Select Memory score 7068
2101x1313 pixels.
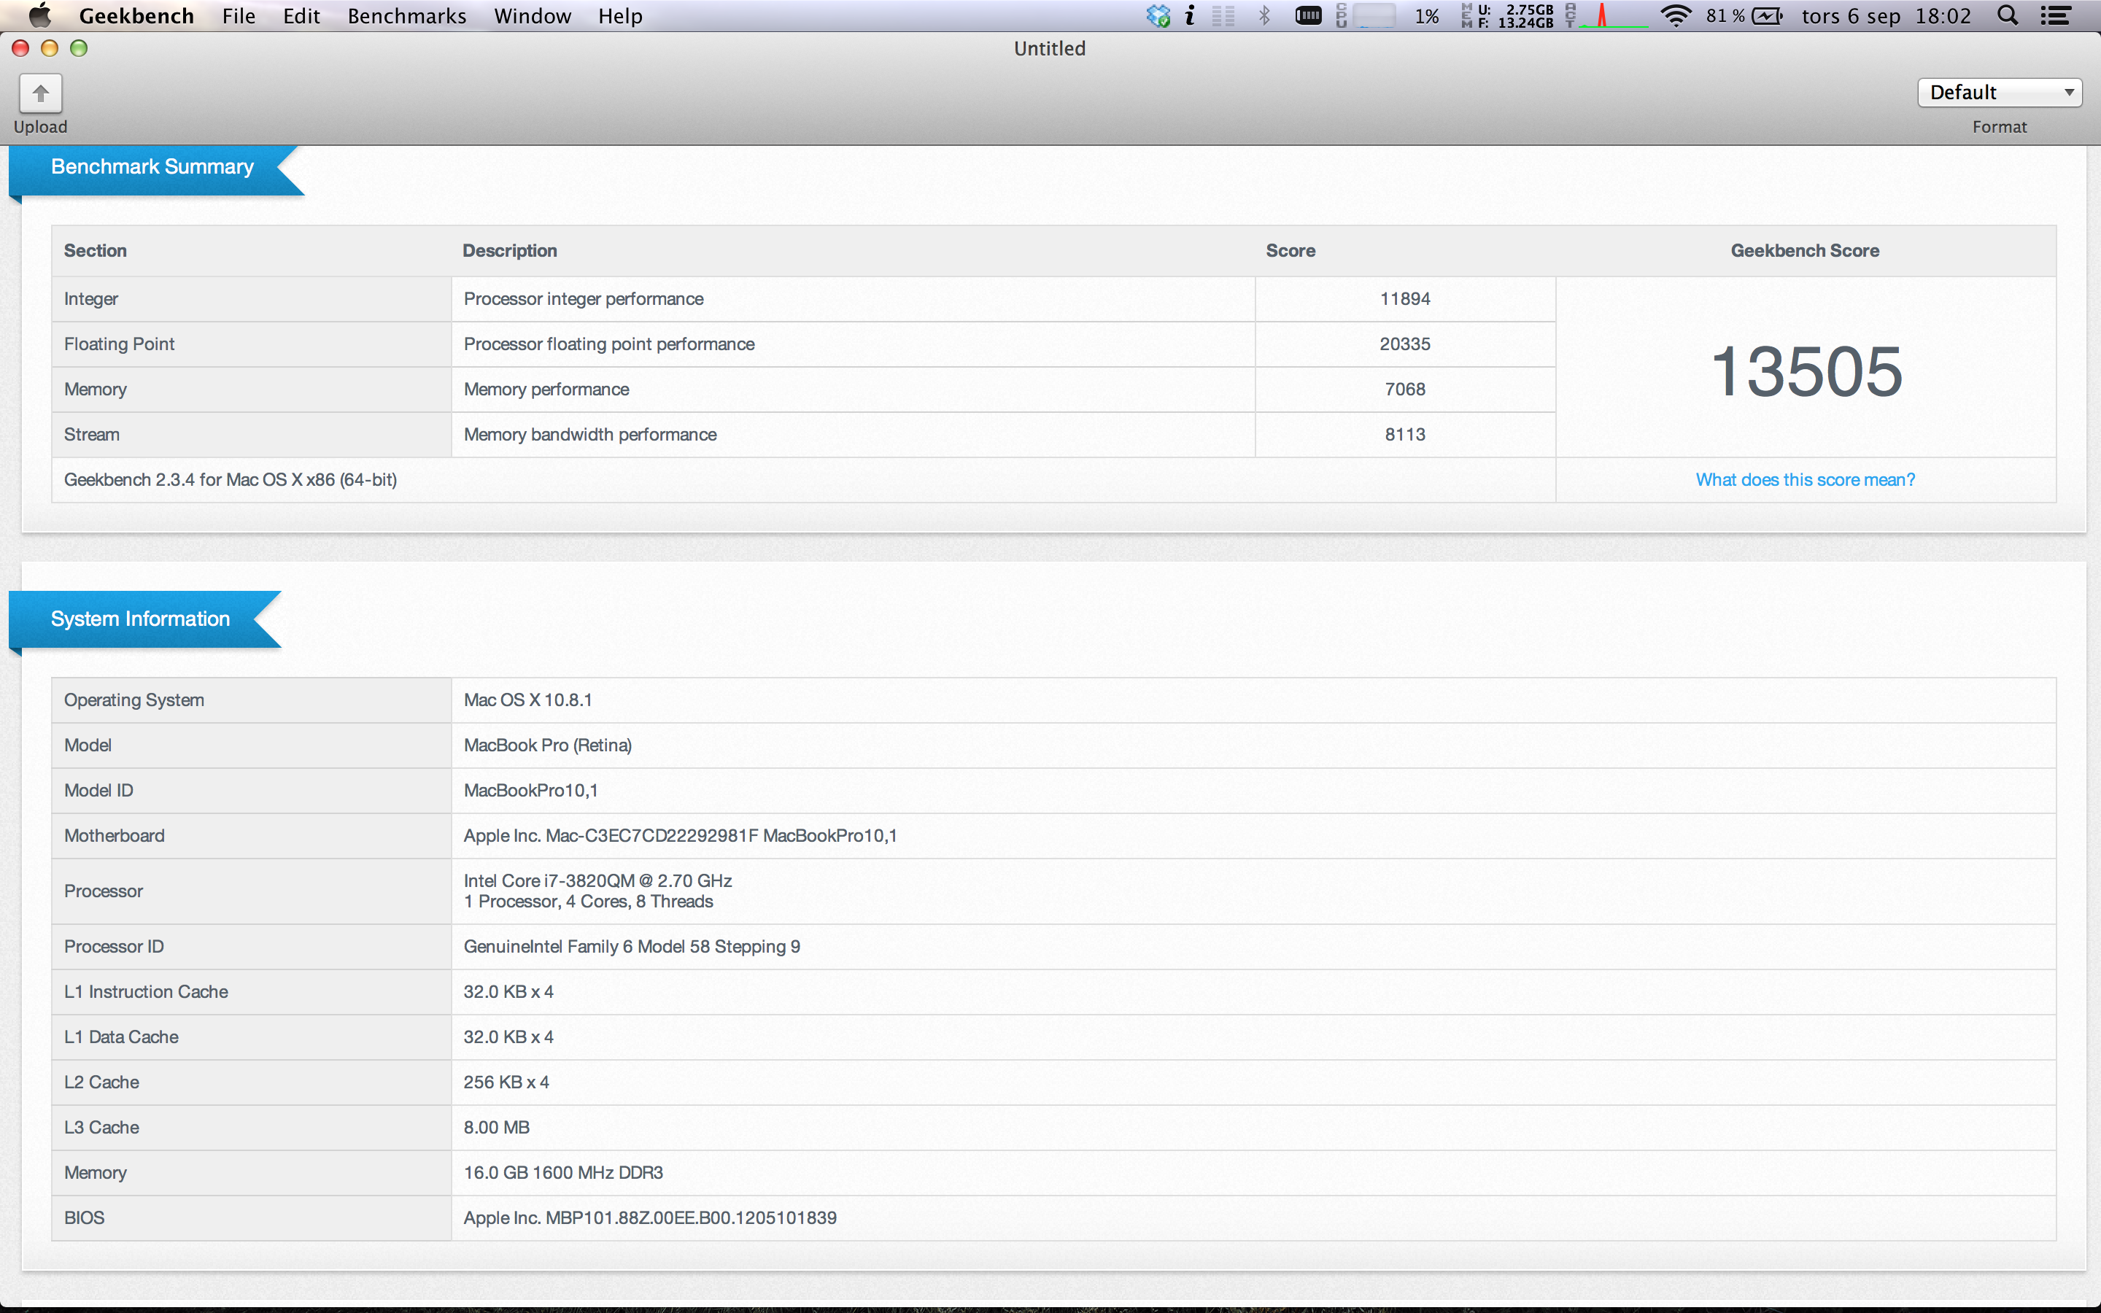1405,389
